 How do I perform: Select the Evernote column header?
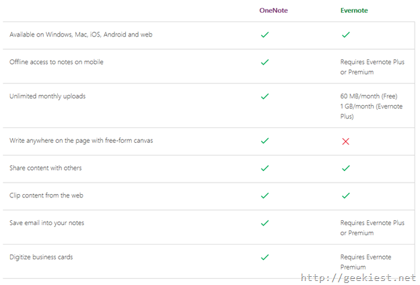point(354,10)
